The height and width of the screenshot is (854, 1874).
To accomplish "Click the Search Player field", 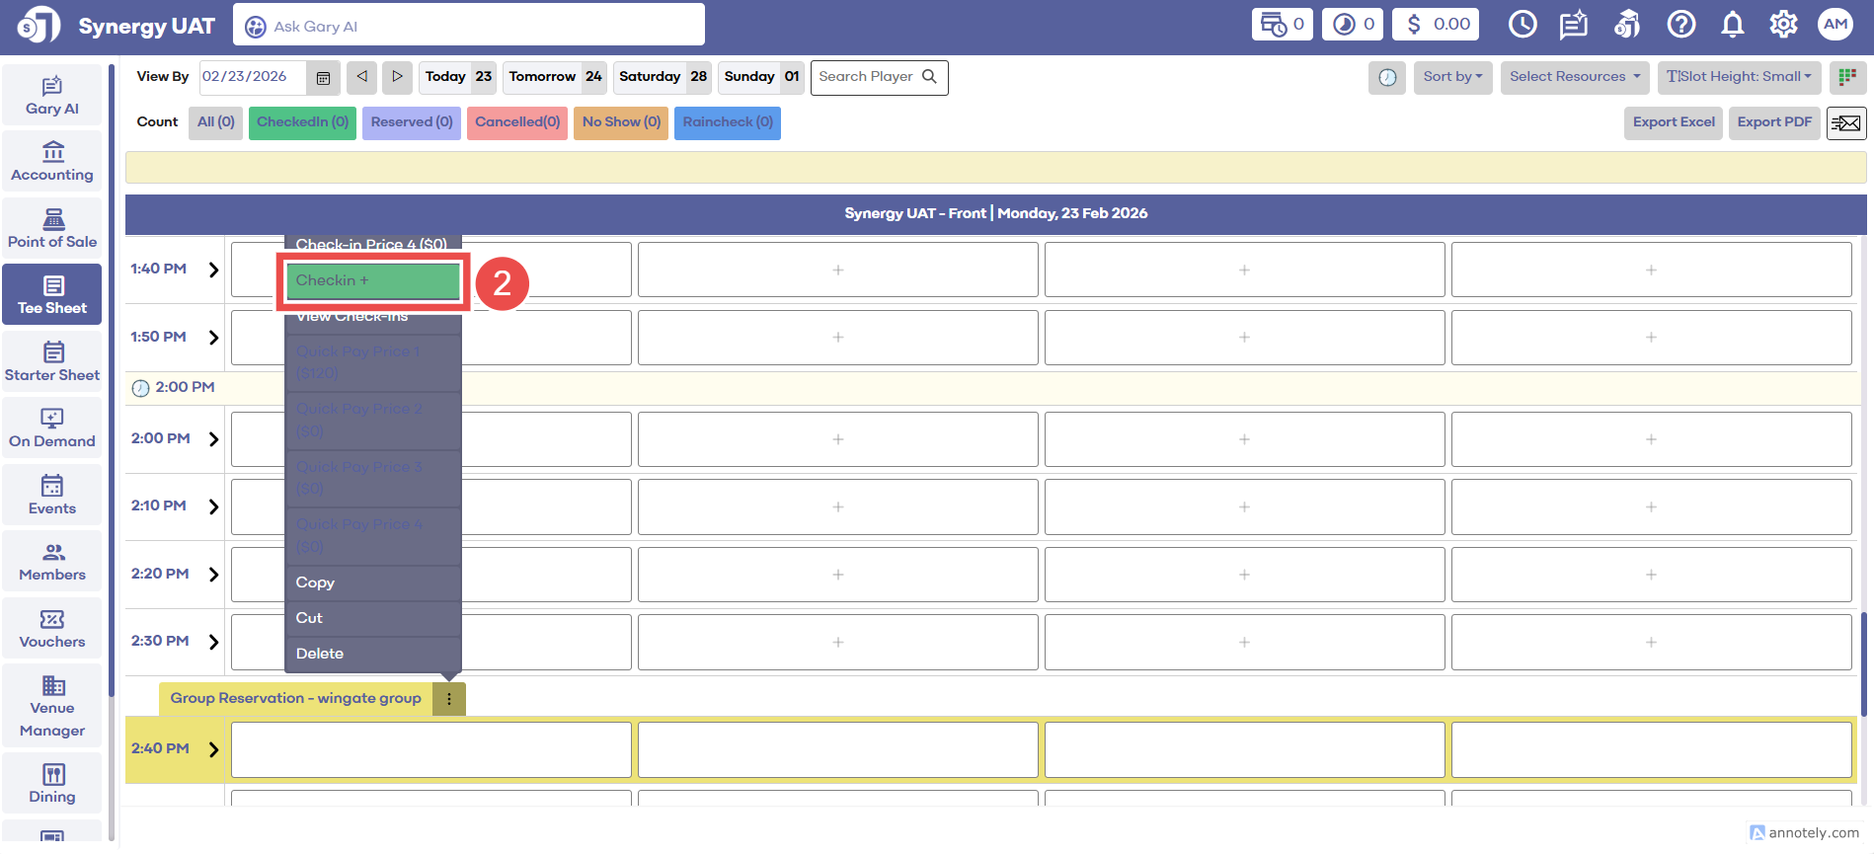I will pyautogui.click(x=867, y=77).
